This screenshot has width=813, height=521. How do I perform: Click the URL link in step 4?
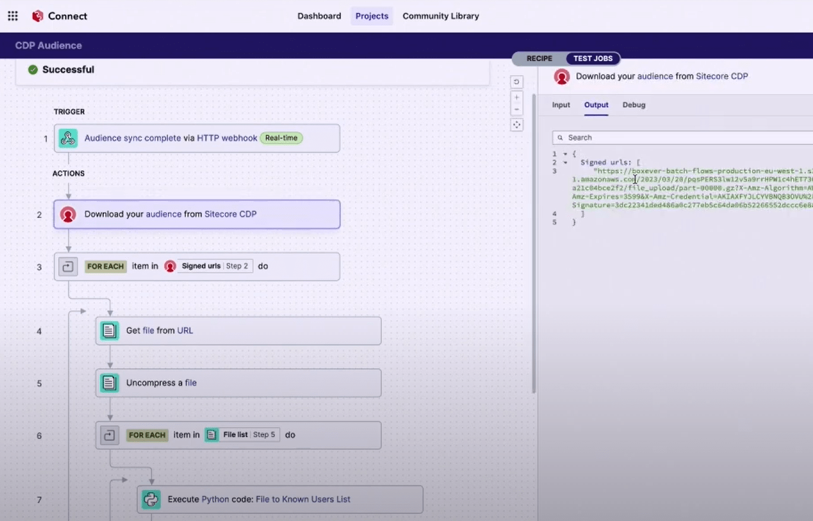185,331
